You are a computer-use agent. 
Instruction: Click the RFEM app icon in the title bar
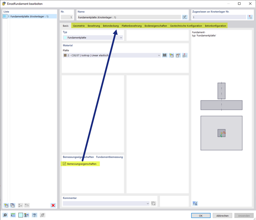[x=4, y=4]
